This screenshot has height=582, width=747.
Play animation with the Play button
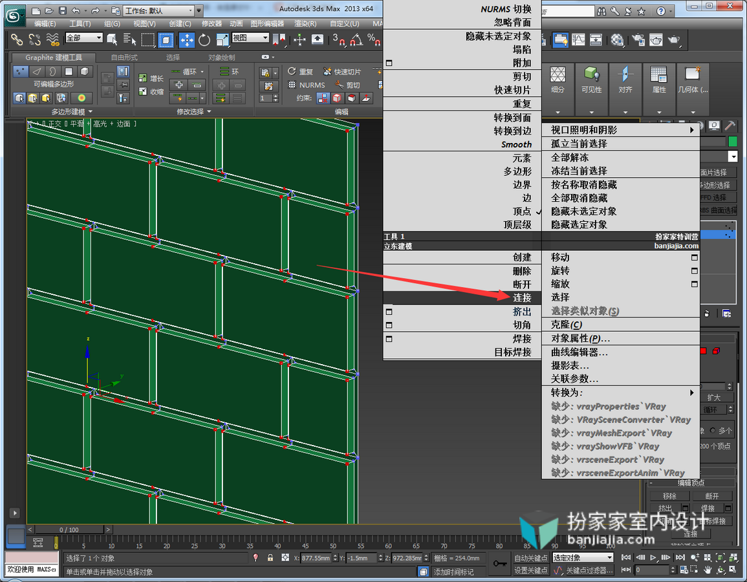(x=653, y=557)
